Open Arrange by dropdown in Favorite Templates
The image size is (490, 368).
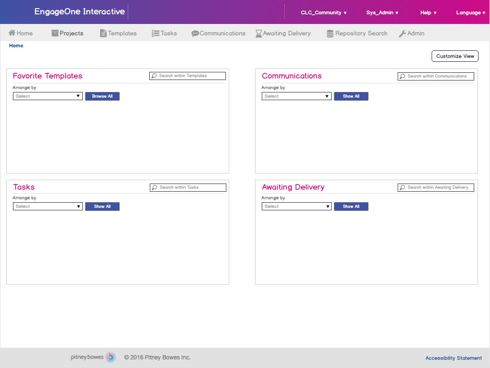(x=48, y=96)
